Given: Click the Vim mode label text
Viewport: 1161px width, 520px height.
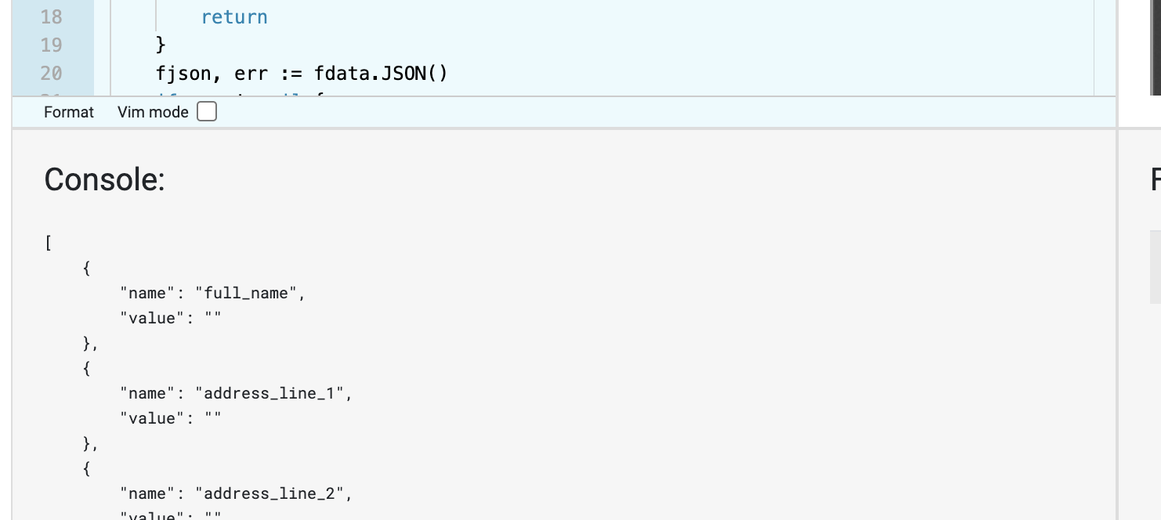Looking at the screenshot, I should pyautogui.click(x=153, y=112).
